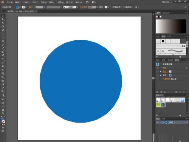The image size is (189, 142).
Task: Open the graphic style dropdown in control bar
Action: [x=108, y=7]
